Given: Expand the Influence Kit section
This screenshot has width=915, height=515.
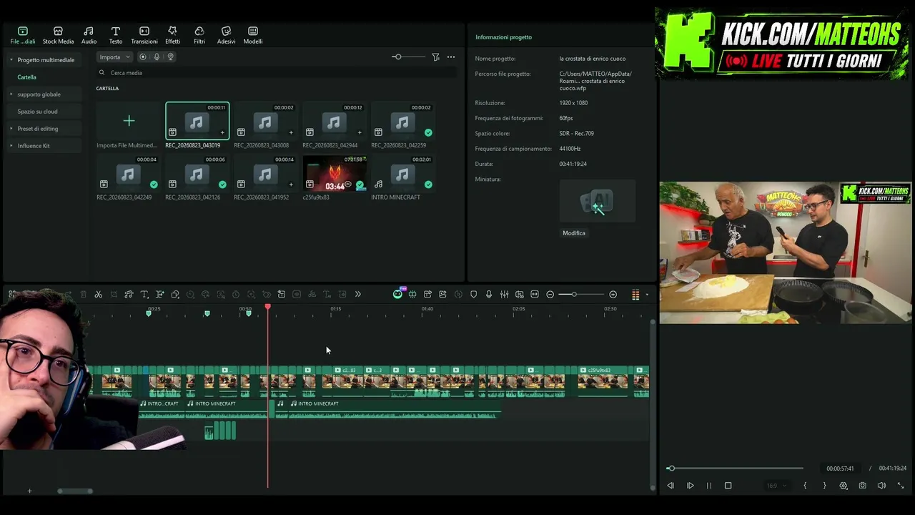Looking at the screenshot, I should pos(11,146).
